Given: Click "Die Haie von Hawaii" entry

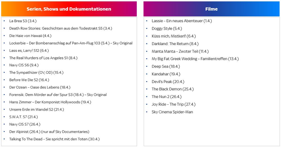Looking at the screenshot, I should [x=30, y=36].
